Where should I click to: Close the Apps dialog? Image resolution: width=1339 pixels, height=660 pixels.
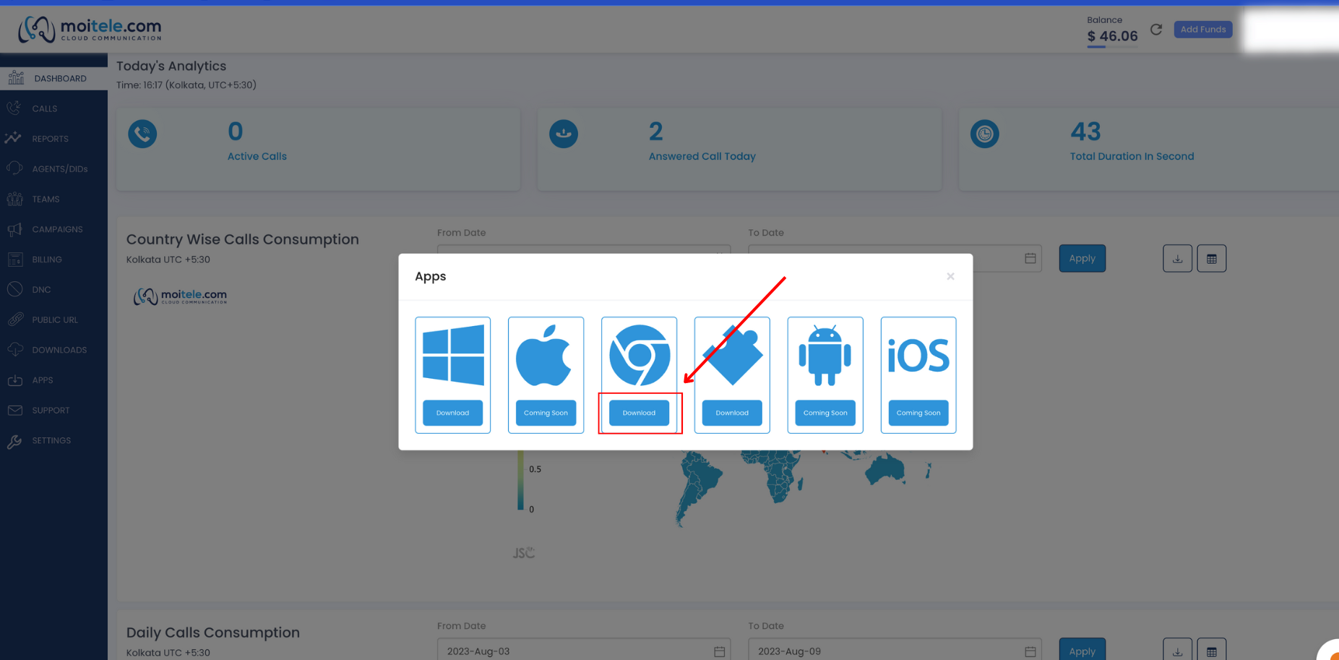coord(950,276)
